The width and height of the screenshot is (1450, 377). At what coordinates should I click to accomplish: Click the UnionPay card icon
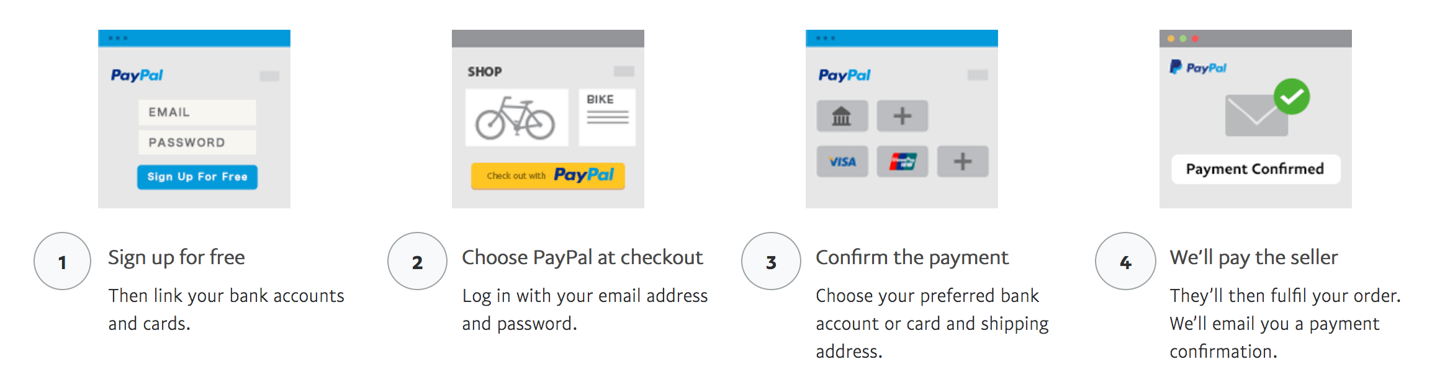(902, 162)
